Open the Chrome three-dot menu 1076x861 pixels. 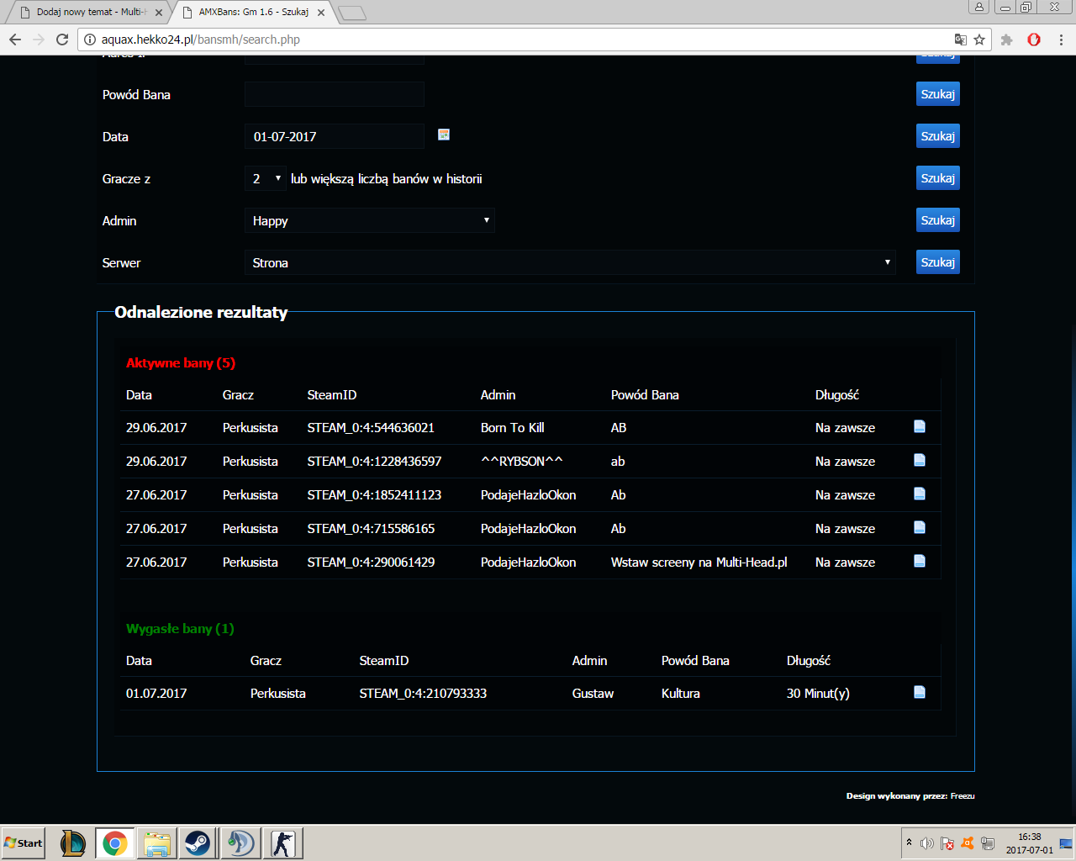[x=1062, y=40]
